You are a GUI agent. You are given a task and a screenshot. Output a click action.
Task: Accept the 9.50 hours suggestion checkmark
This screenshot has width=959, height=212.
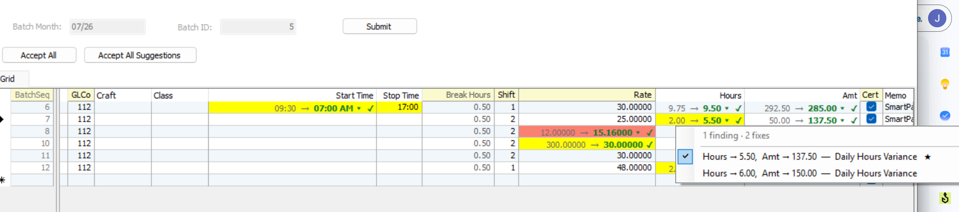738,108
